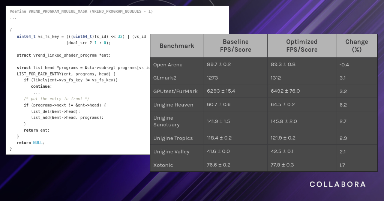Click baseline value 118.4 ± 0.2
Viewport: 384px width, 201px height.
(219, 138)
